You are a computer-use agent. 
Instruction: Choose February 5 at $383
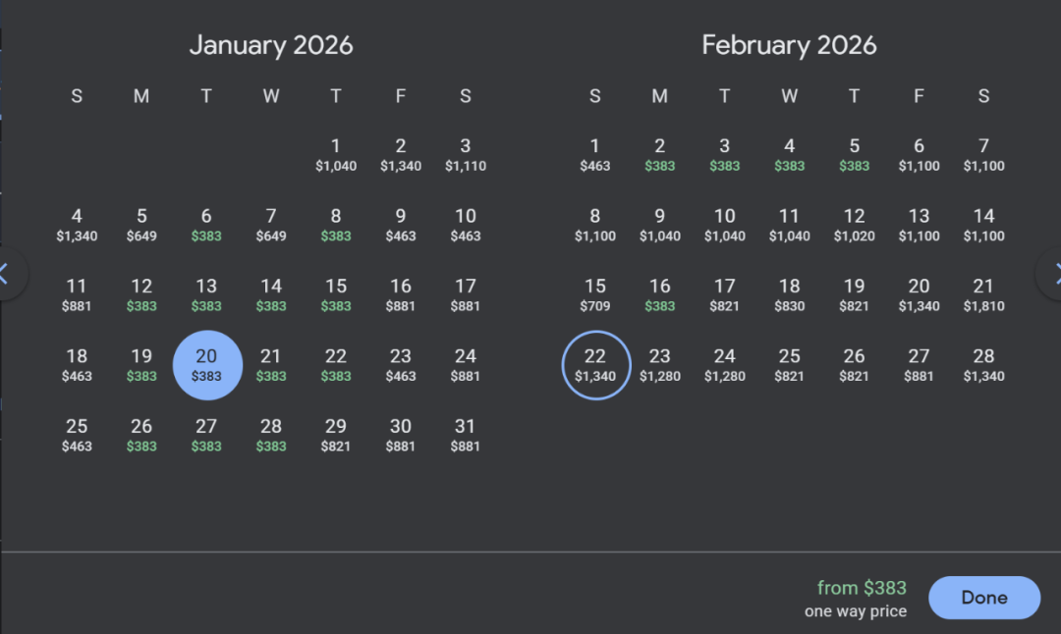(x=855, y=155)
